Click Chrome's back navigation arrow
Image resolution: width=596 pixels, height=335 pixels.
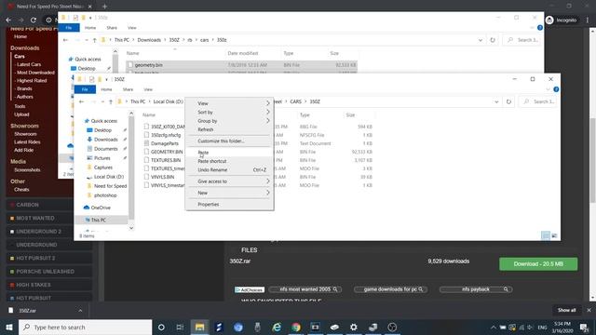(x=8, y=20)
